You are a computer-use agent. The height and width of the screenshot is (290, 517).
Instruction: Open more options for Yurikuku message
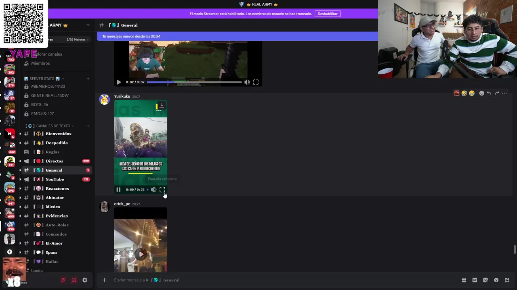click(x=504, y=93)
